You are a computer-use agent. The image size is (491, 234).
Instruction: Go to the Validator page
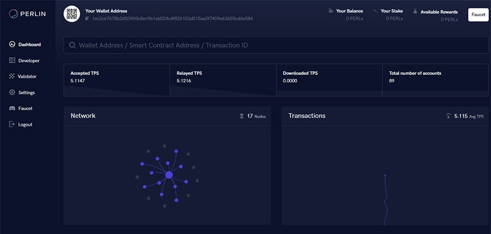click(27, 76)
